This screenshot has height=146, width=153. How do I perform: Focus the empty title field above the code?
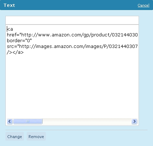pyautogui.click(x=72, y=20)
